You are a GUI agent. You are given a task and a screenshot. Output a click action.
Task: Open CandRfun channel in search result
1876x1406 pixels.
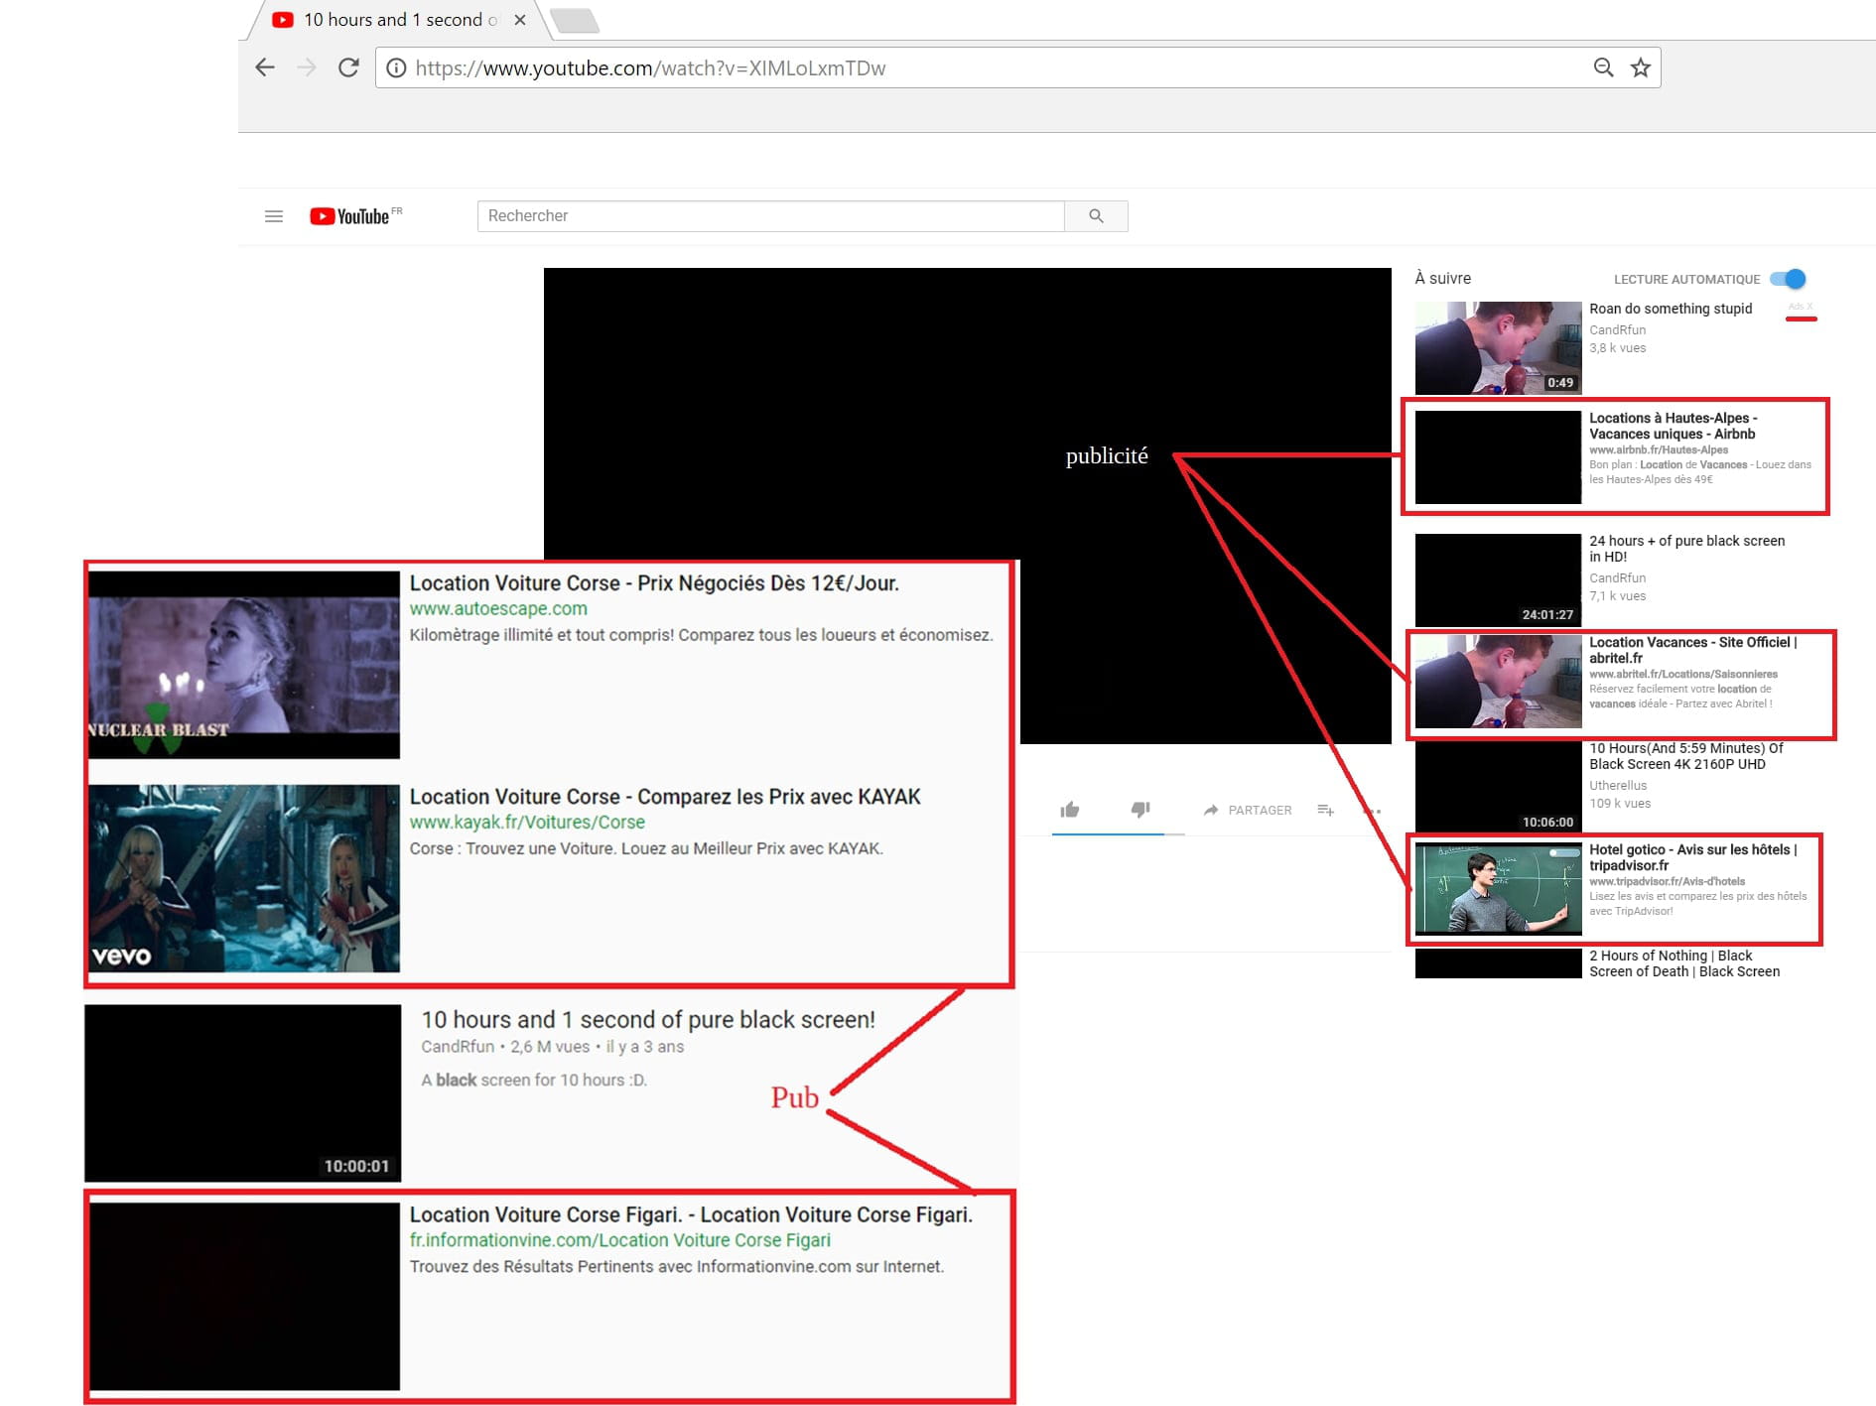[458, 1047]
